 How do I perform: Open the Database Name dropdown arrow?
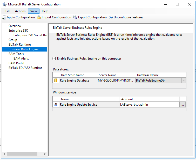pyautogui.click(x=184, y=81)
